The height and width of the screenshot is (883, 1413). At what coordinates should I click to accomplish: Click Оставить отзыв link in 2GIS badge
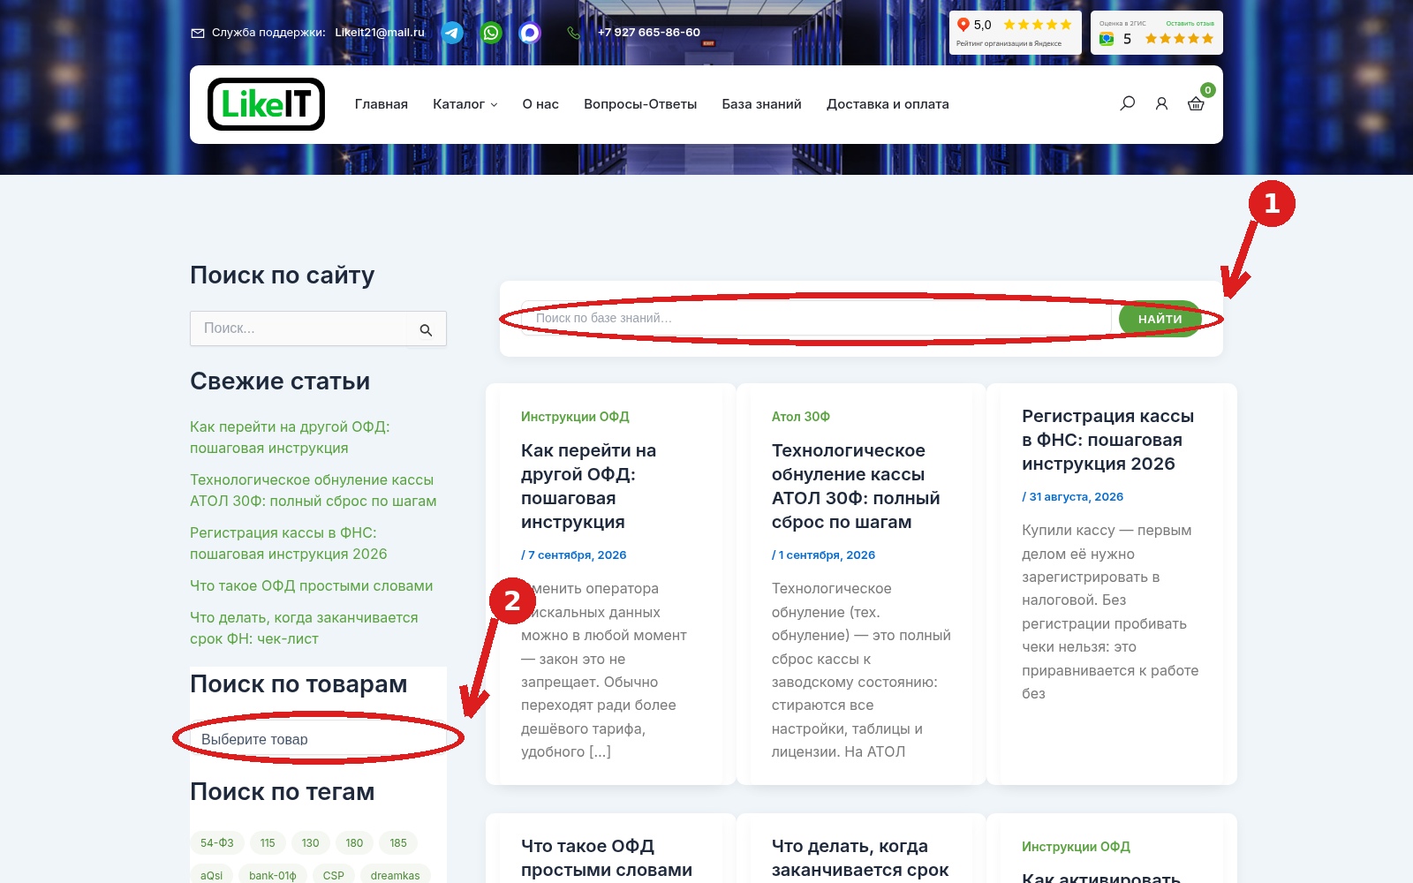tap(1190, 24)
